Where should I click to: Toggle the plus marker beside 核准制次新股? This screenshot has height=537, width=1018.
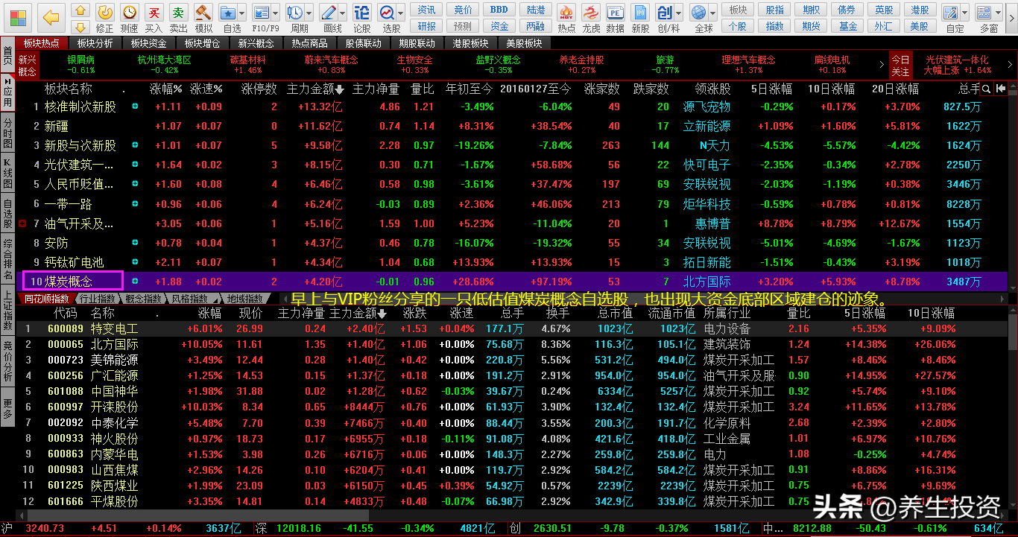[x=135, y=107]
